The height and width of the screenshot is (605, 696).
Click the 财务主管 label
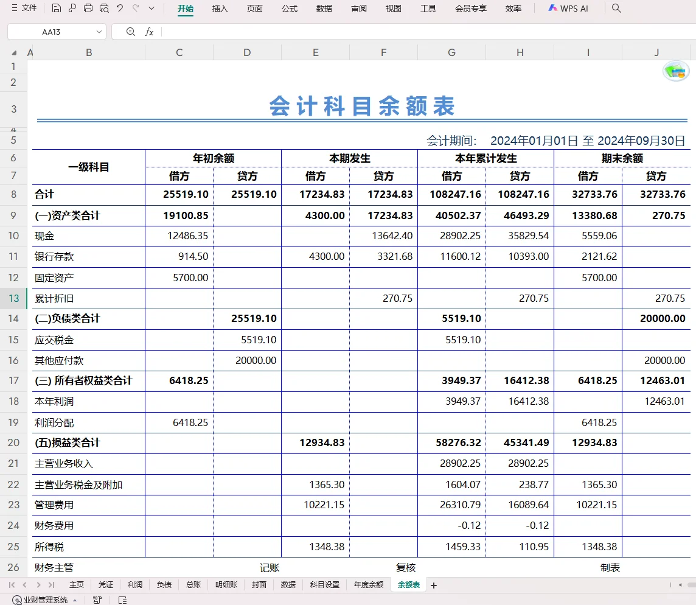[54, 567]
